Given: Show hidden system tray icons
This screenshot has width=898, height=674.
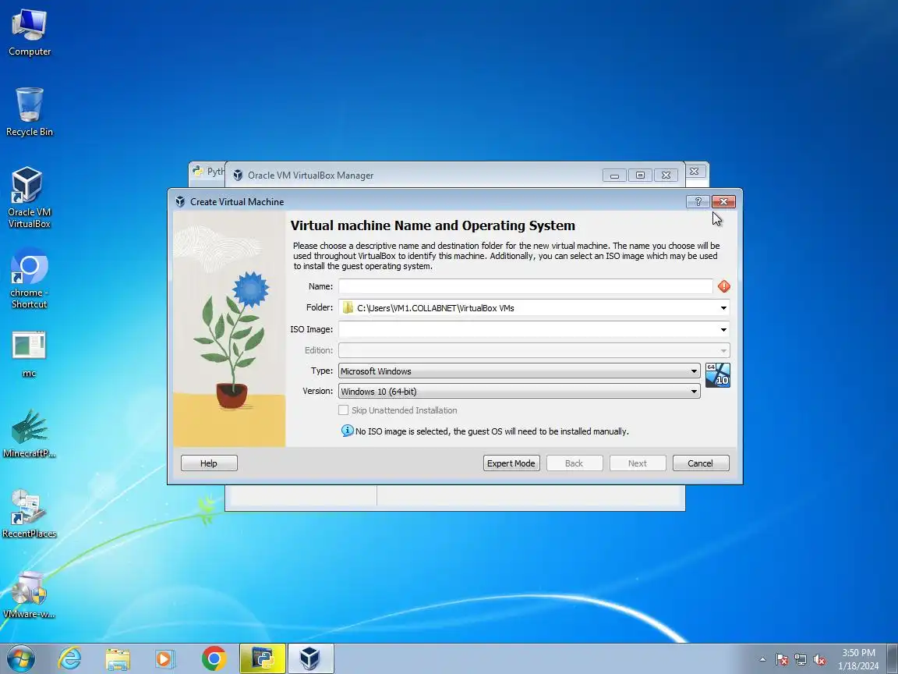Looking at the screenshot, I should [762, 660].
